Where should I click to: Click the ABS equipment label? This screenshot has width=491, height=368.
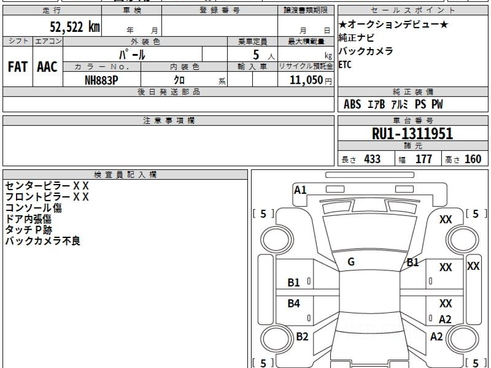pyautogui.click(x=352, y=105)
